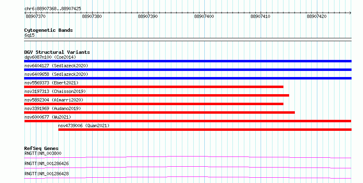Open the nsv3197313 (Chaisson2019) variant label
Screen dimensions: 363x183
55,91
